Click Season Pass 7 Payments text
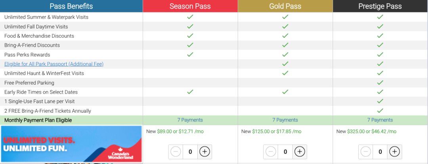 point(190,120)
